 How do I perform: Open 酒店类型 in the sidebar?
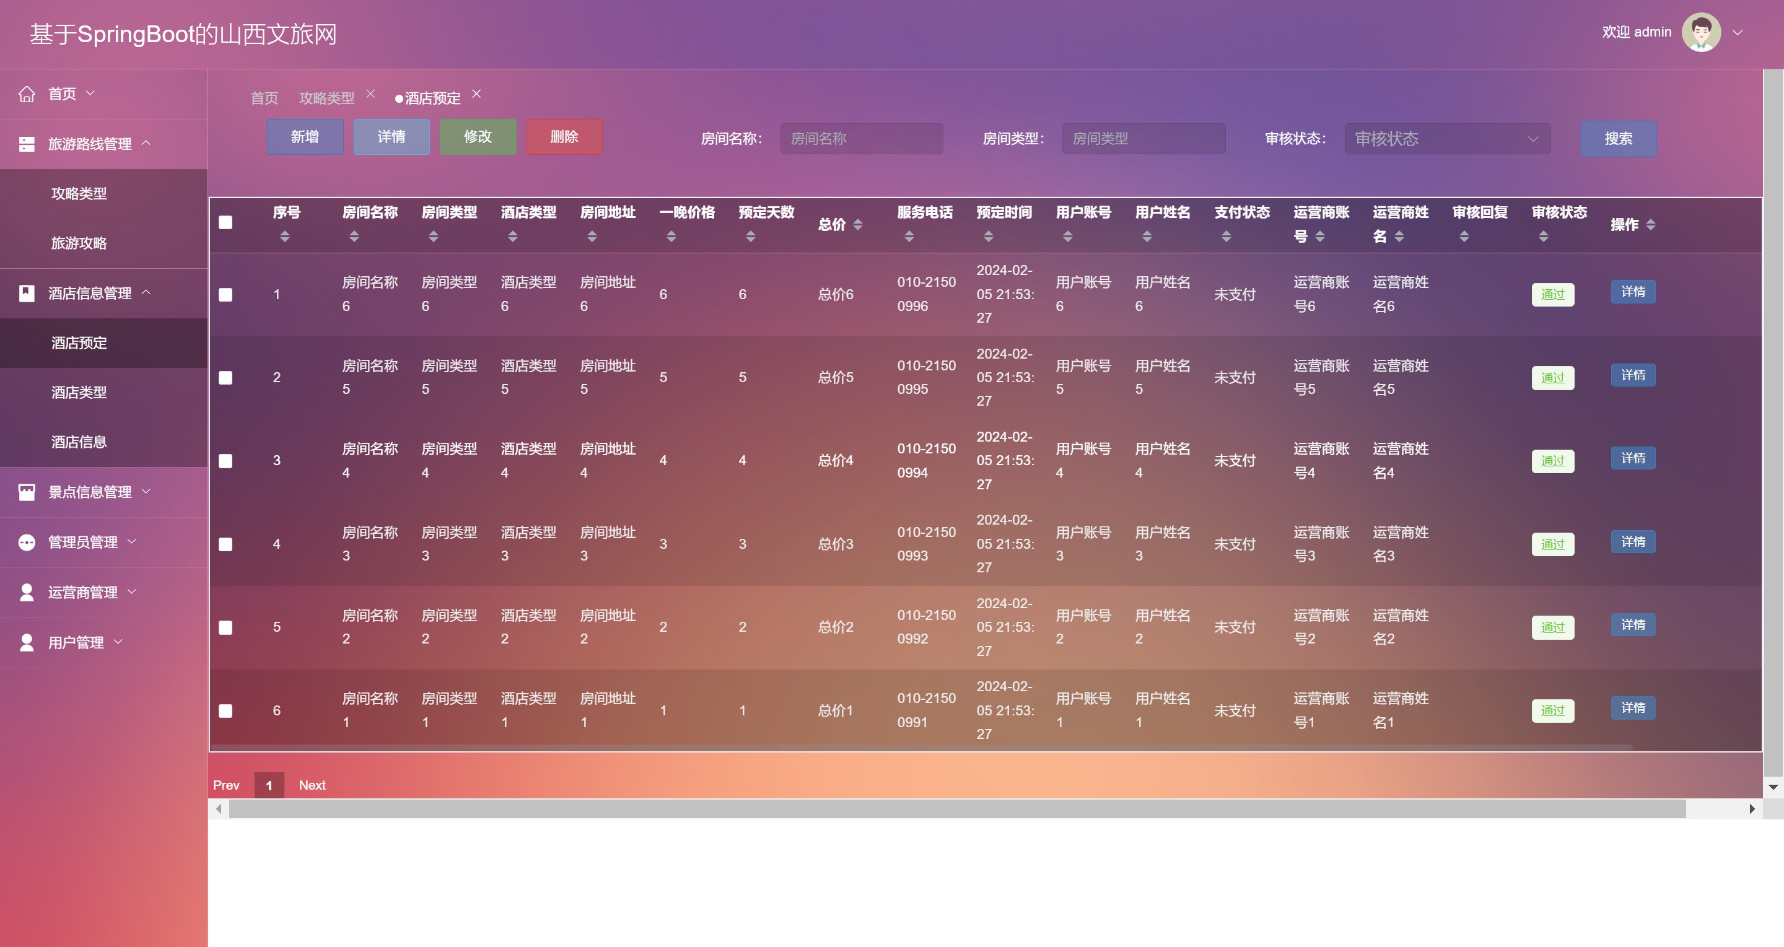coord(79,393)
